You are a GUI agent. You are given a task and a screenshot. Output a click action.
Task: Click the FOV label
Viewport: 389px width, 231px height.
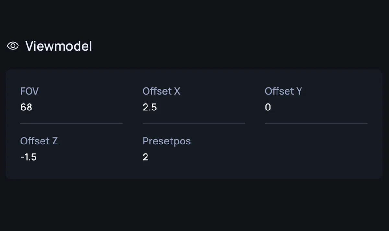29,91
